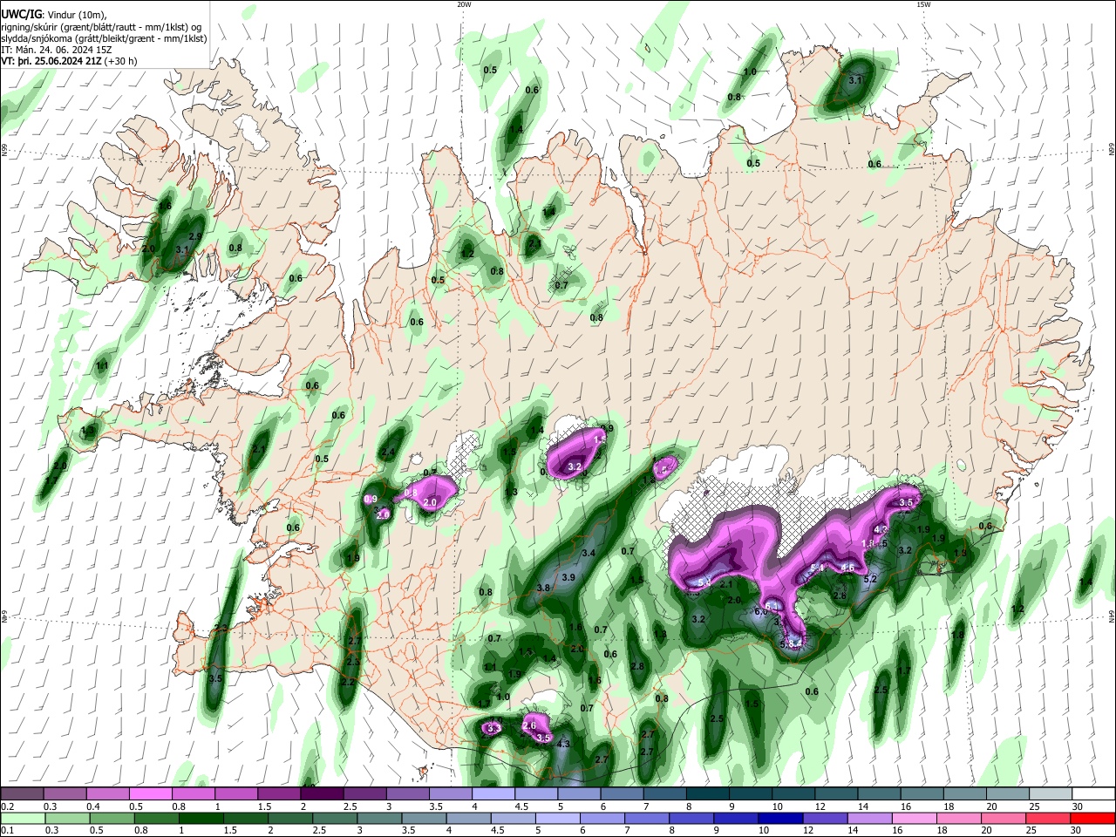Pick the bright red 30 swatch in lower legend row
Screen dimensions: 1116x837
[1092, 818]
